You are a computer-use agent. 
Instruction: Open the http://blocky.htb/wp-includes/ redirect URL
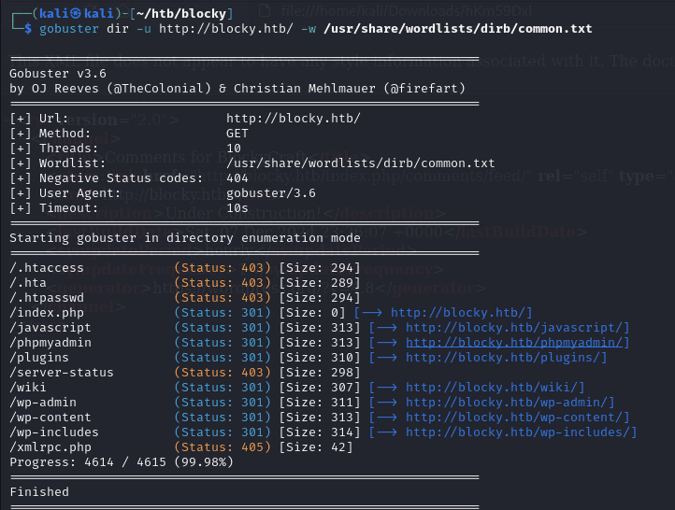(521, 432)
